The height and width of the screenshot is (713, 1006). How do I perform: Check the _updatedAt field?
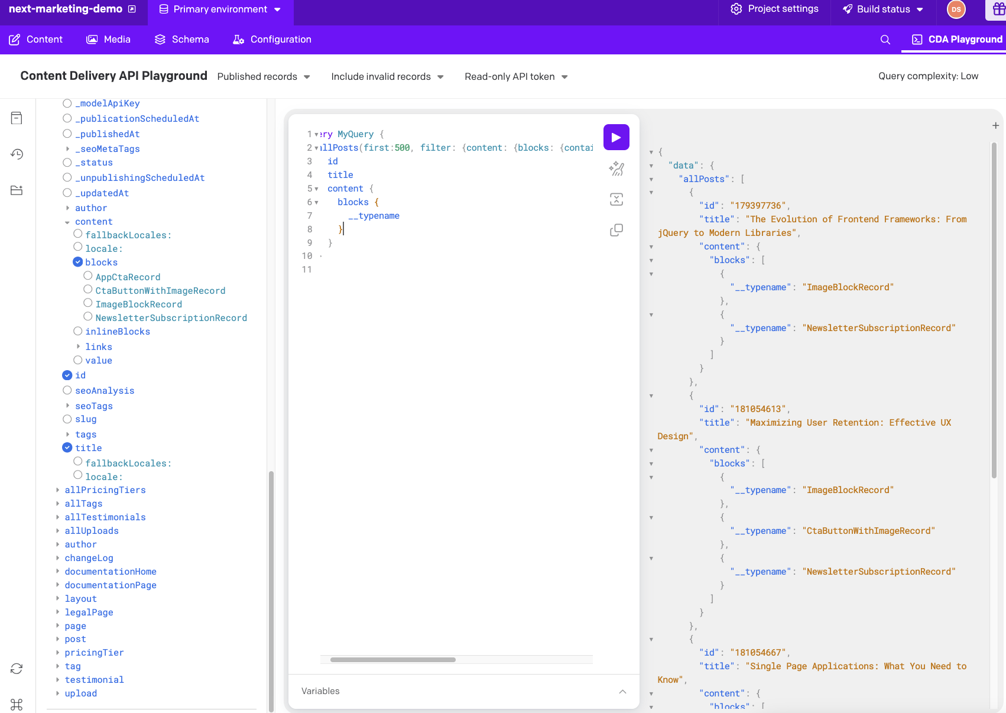(67, 193)
